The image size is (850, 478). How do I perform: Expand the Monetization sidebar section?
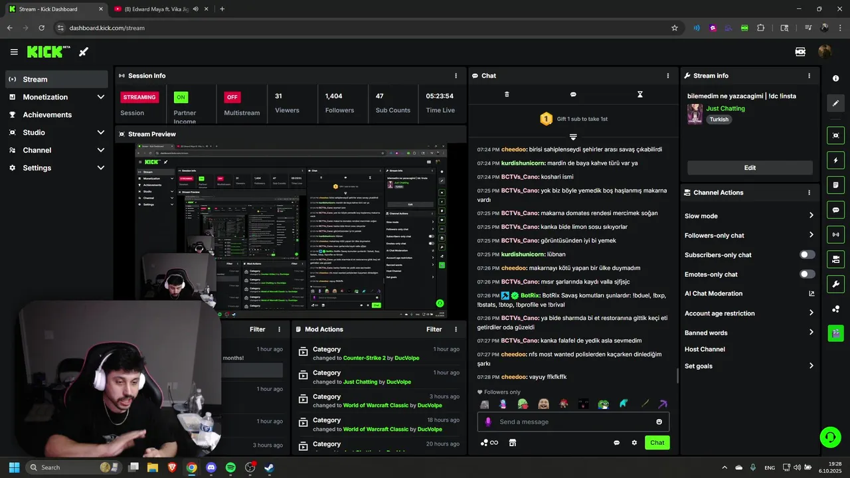pos(101,97)
